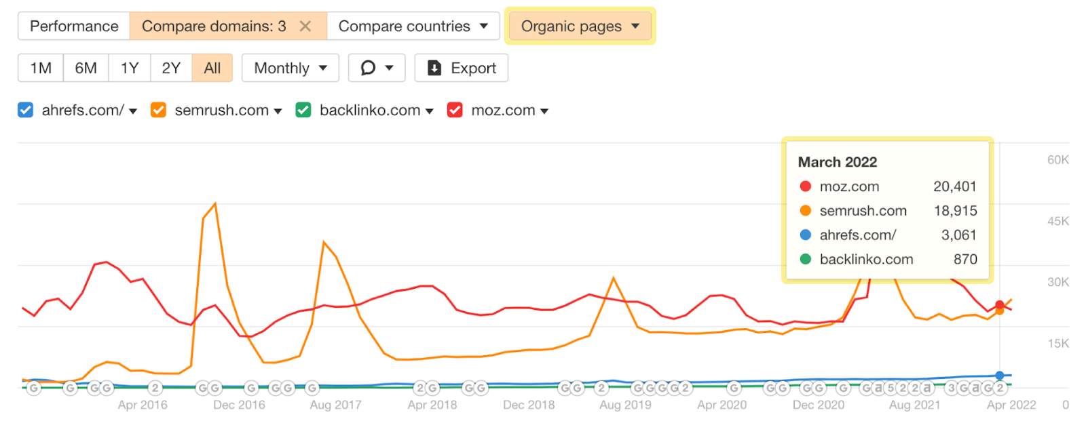Image resolution: width=1086 pixels, height=423 pixels.
Task: Set the time range to 6M
Action: (86, 68)
